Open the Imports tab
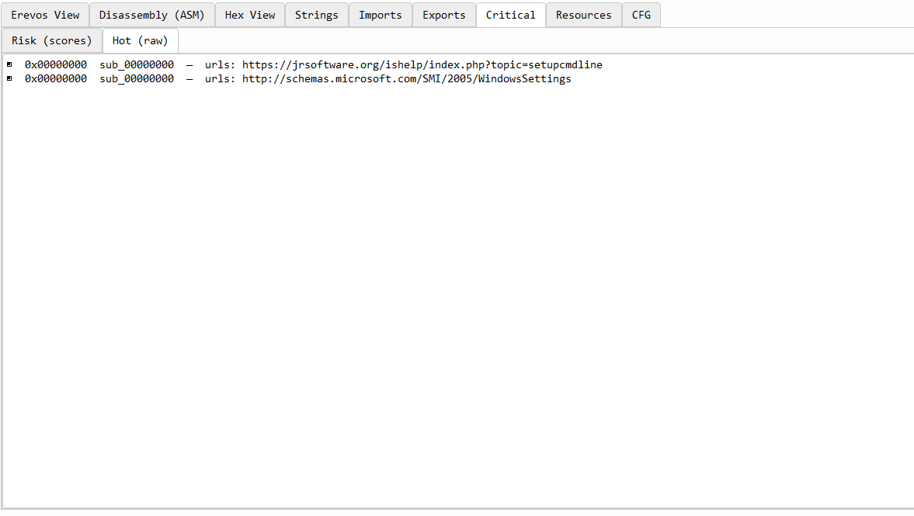This screenshot has height=516, width=914. (x=381, y=15)
